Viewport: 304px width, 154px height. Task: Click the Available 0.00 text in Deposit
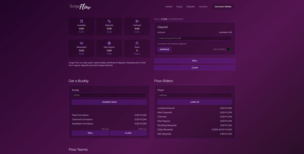[225, 32]
